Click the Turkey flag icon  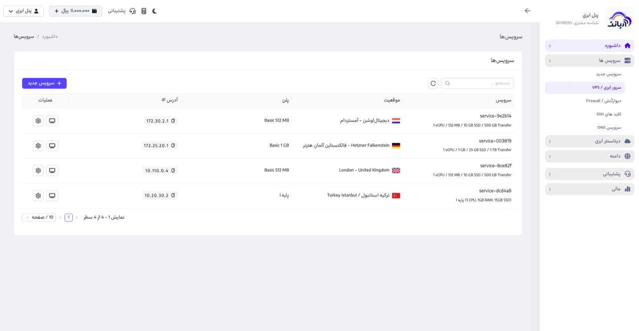tap(396, 196)
